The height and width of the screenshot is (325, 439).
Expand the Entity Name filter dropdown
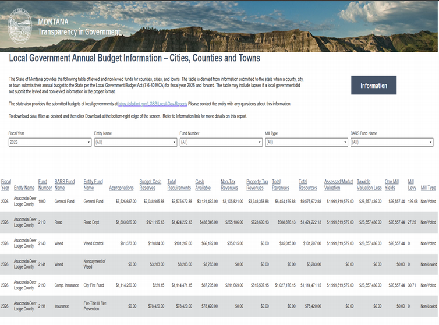click(136, 142)
